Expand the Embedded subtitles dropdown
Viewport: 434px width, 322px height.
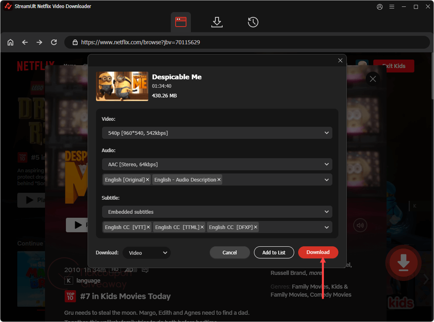[x=217, y=212]
